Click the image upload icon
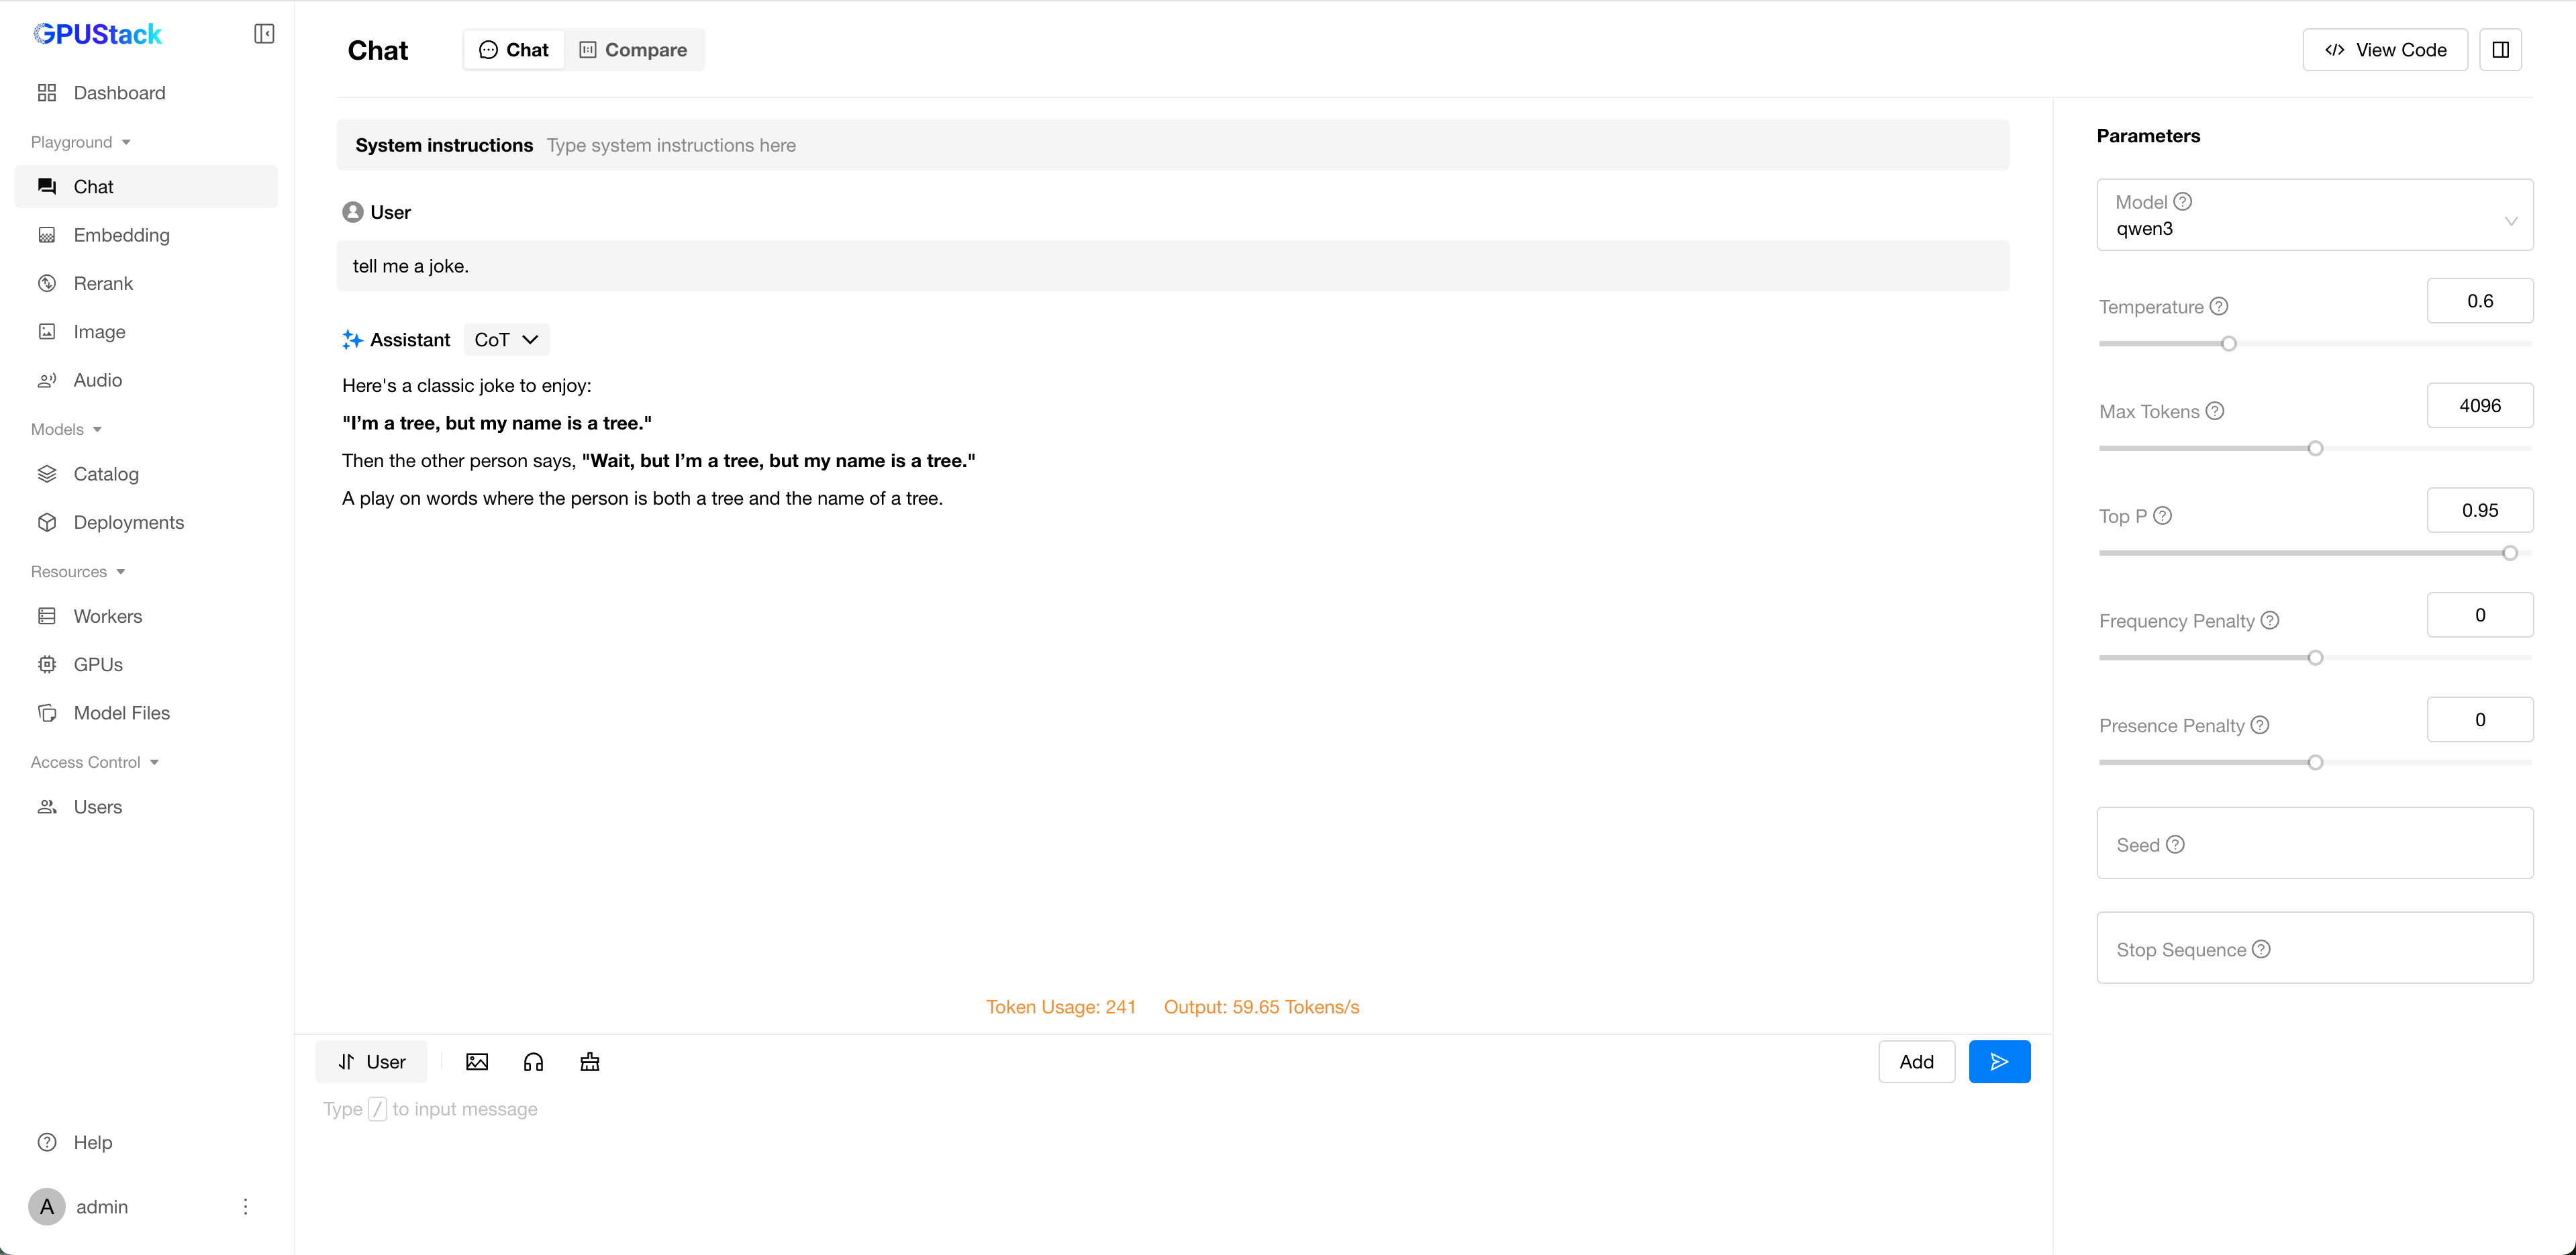The height and width of the screenshot is (1255, 2576). point(477,1062)
